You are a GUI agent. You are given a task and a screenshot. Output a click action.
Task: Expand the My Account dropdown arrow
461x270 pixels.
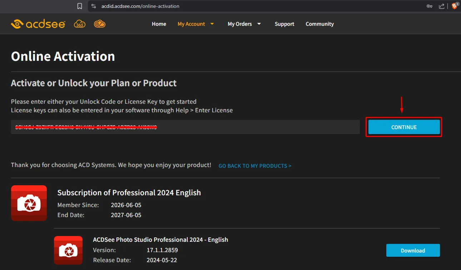pyautogui.click(x=212, y=24)
